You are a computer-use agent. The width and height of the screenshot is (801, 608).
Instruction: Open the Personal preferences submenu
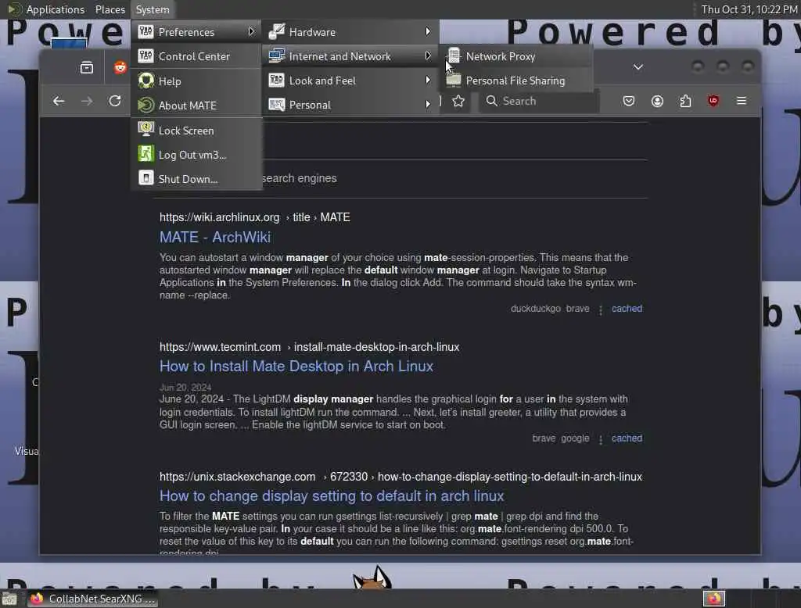350,105
